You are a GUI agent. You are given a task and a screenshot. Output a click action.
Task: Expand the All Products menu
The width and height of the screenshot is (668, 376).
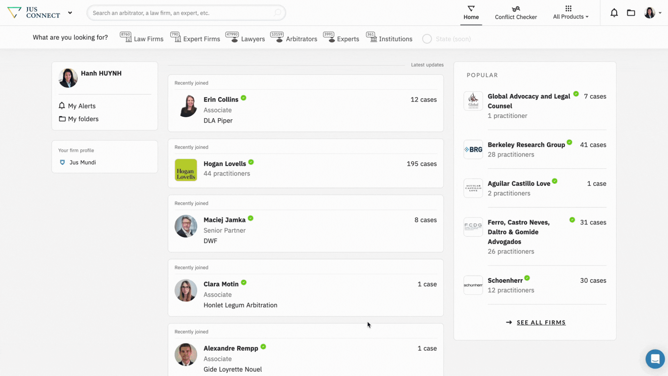(x=571, y=13)
